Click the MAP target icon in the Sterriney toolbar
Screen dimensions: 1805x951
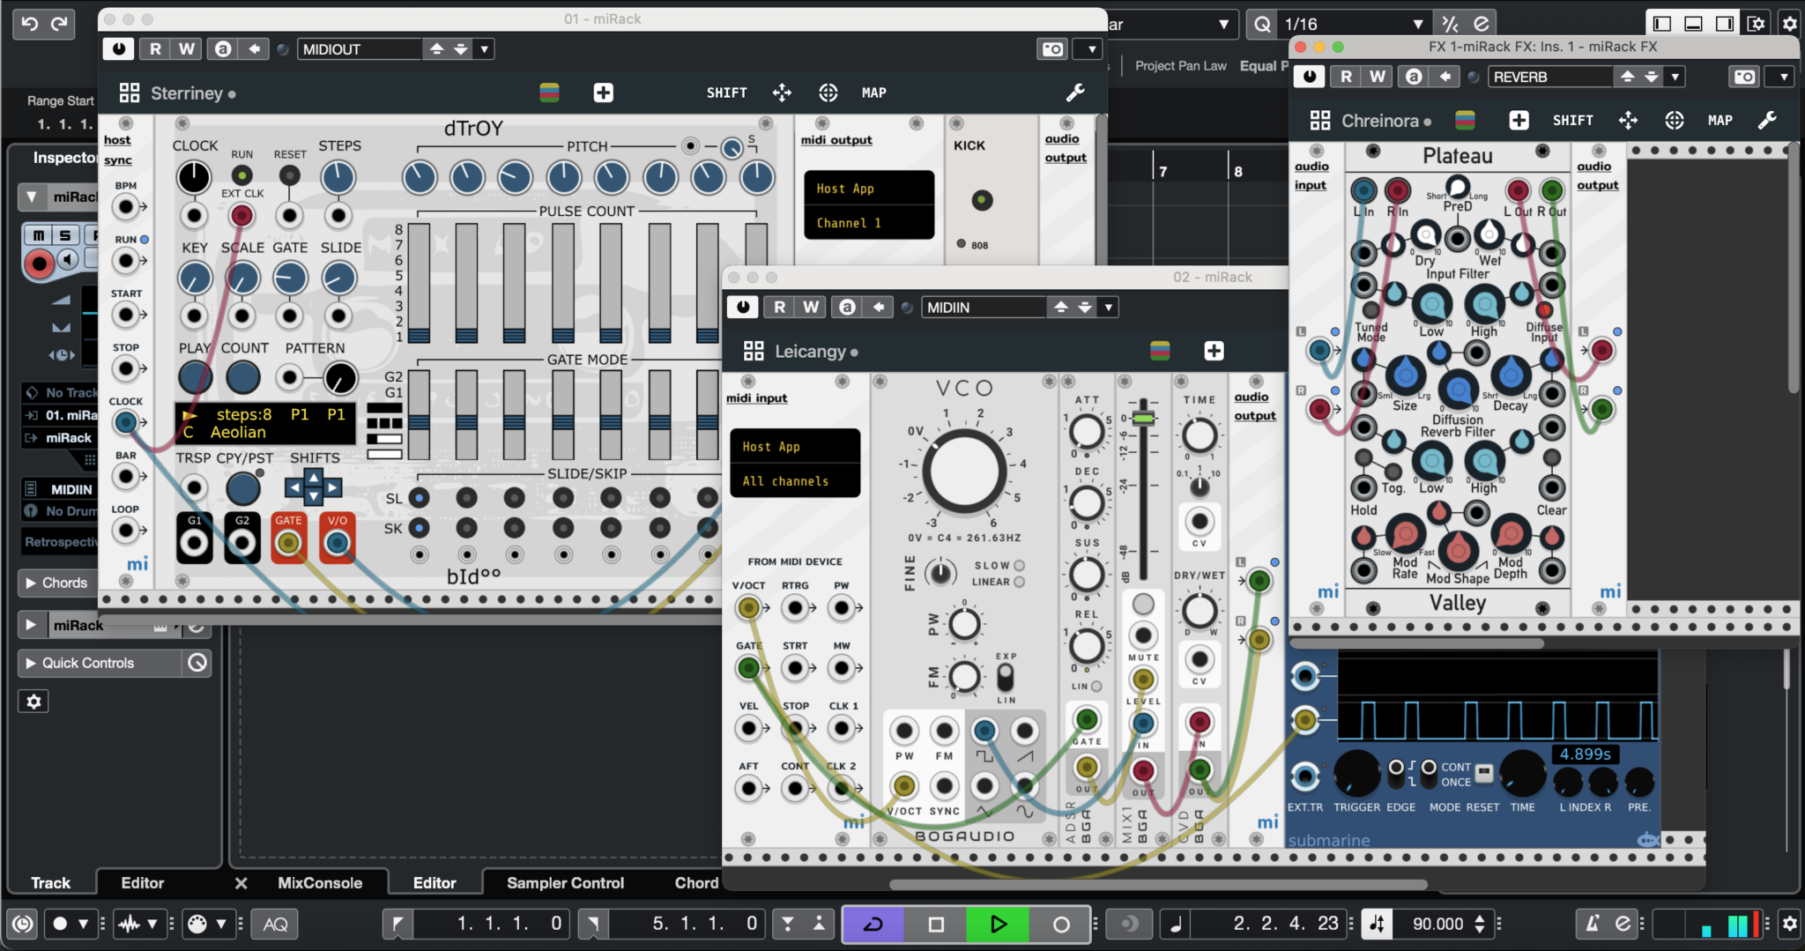828,93
